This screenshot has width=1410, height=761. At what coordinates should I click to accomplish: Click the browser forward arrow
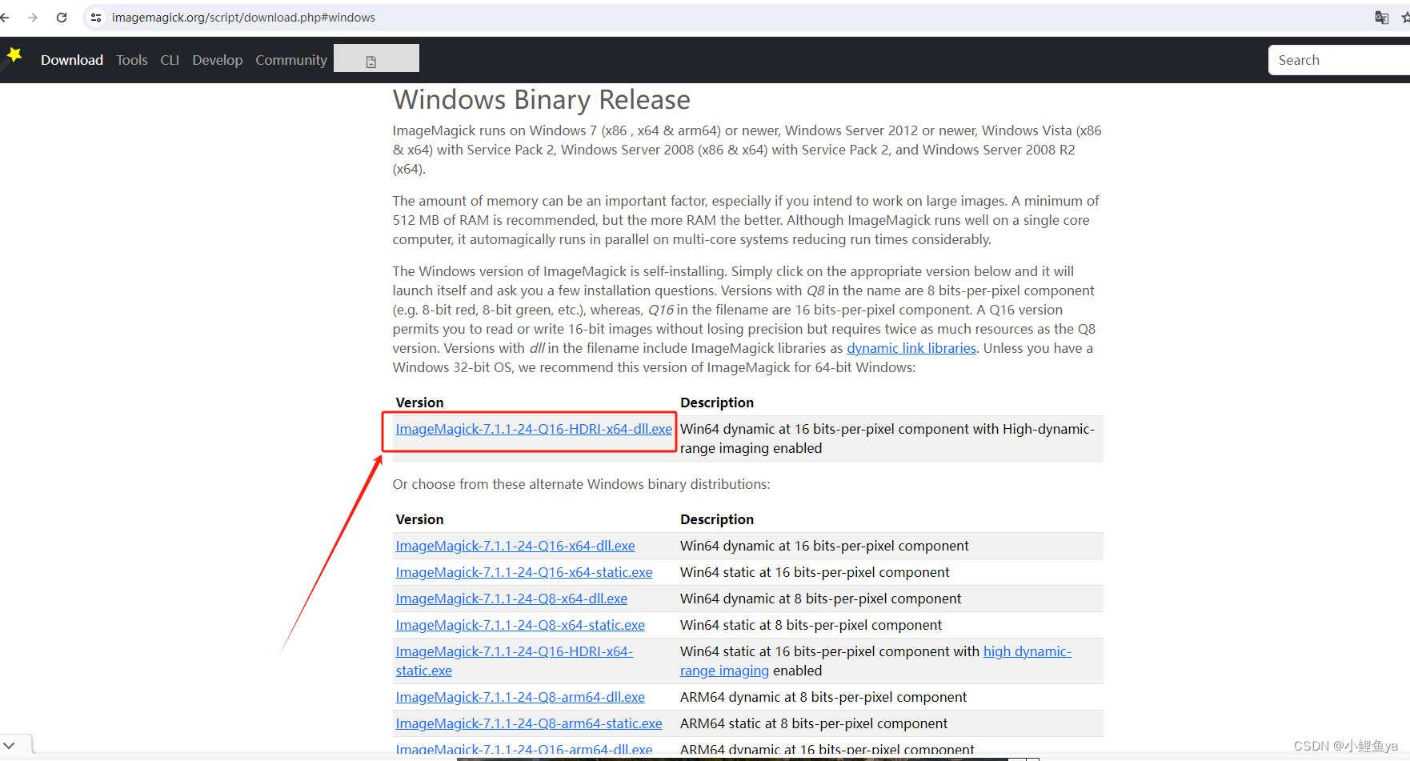33,18
